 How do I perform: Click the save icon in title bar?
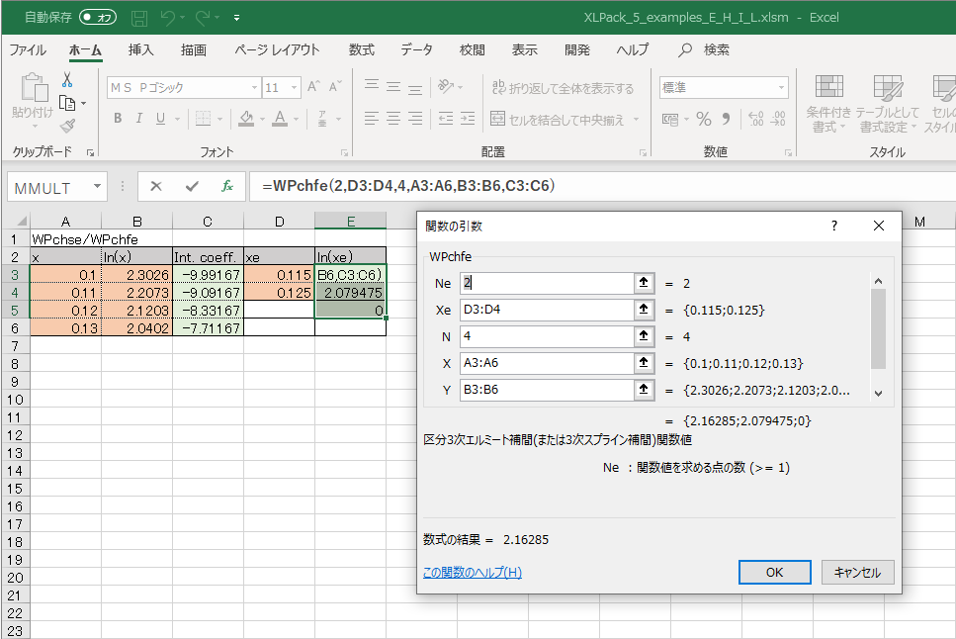[x=139, y=18]
